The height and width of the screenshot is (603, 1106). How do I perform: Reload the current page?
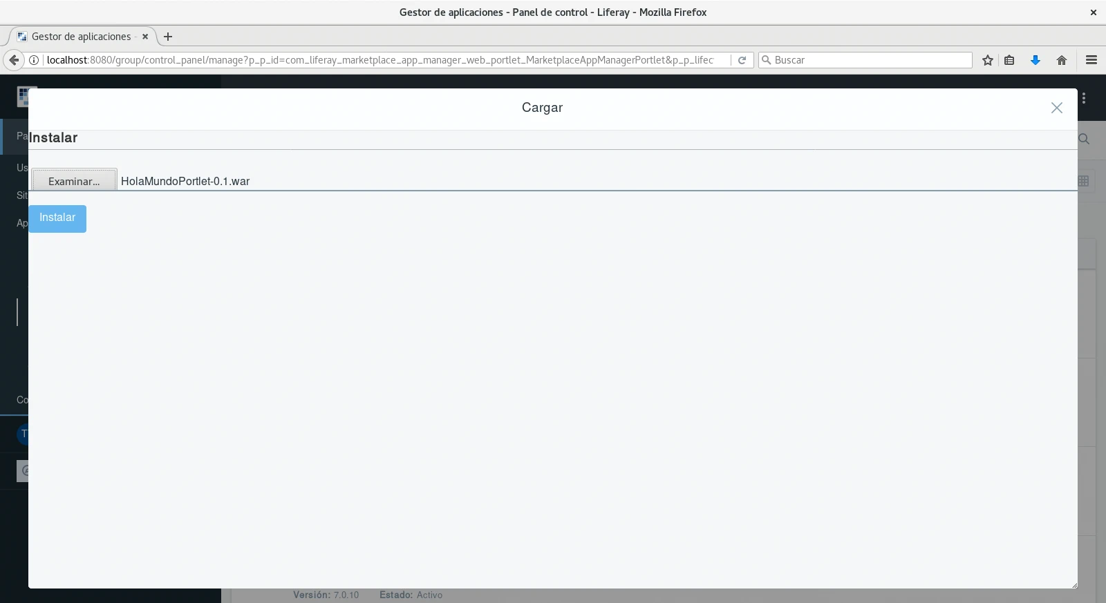pos(742,60)
